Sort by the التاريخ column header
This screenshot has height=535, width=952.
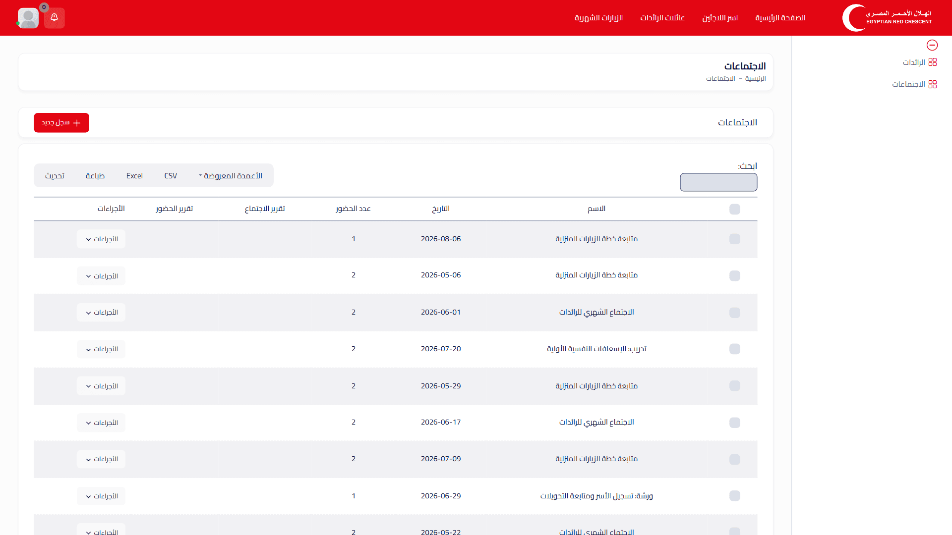441,209
